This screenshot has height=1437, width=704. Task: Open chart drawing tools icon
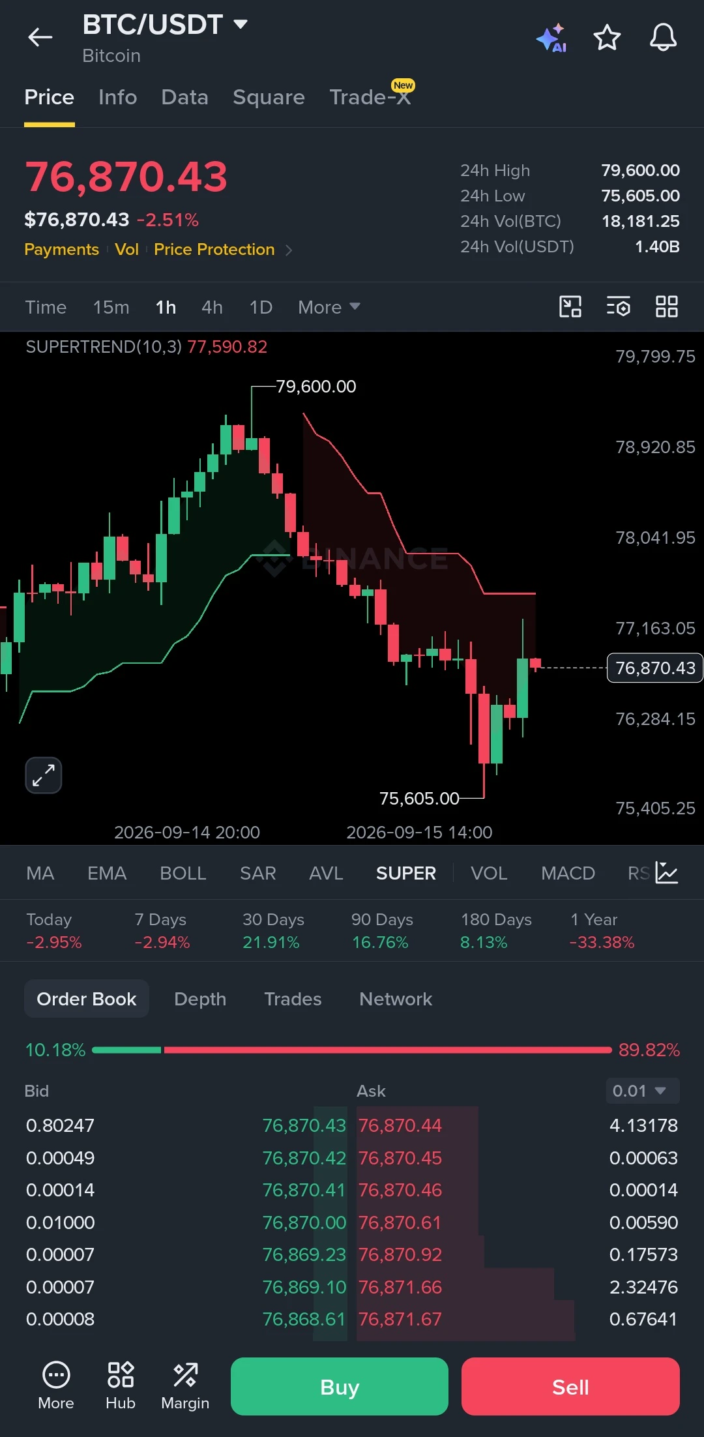click(x=570, y=306)
